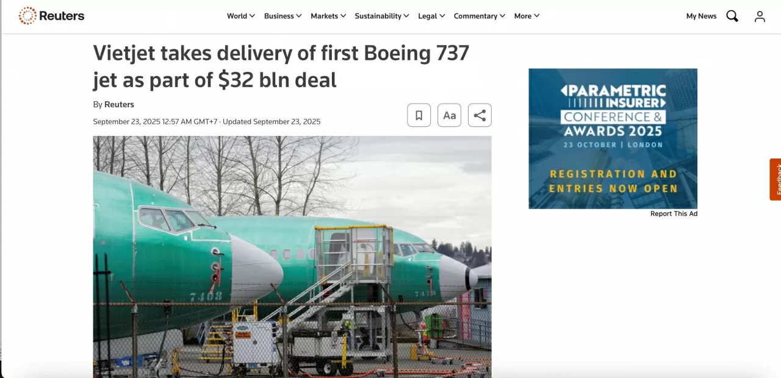The width and height of the screenshot is (781, 378).
Task: Open the user account profile icon
Action: [x=760, y=16]
